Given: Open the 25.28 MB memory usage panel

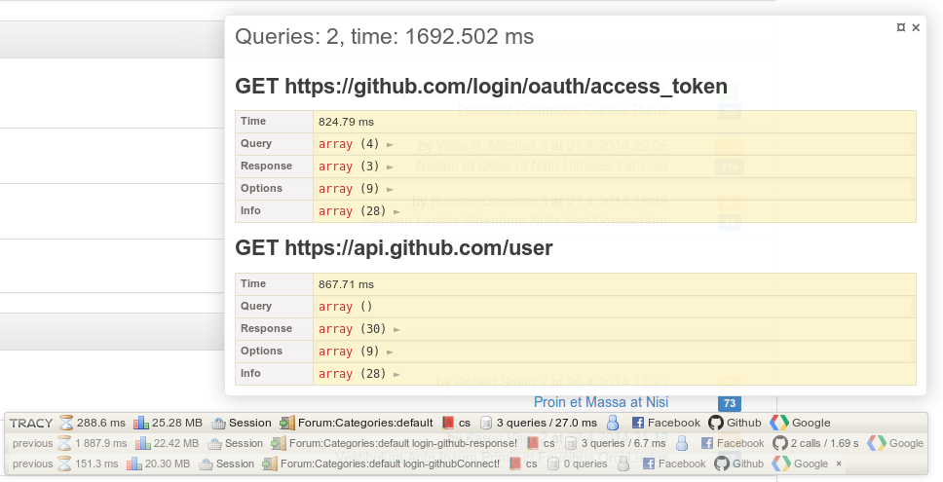Looking at the screenshot, I should [x=168, y=424].
